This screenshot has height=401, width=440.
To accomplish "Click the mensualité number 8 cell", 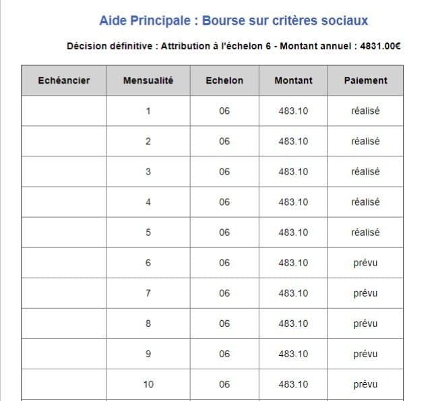I will pos(148,323).
